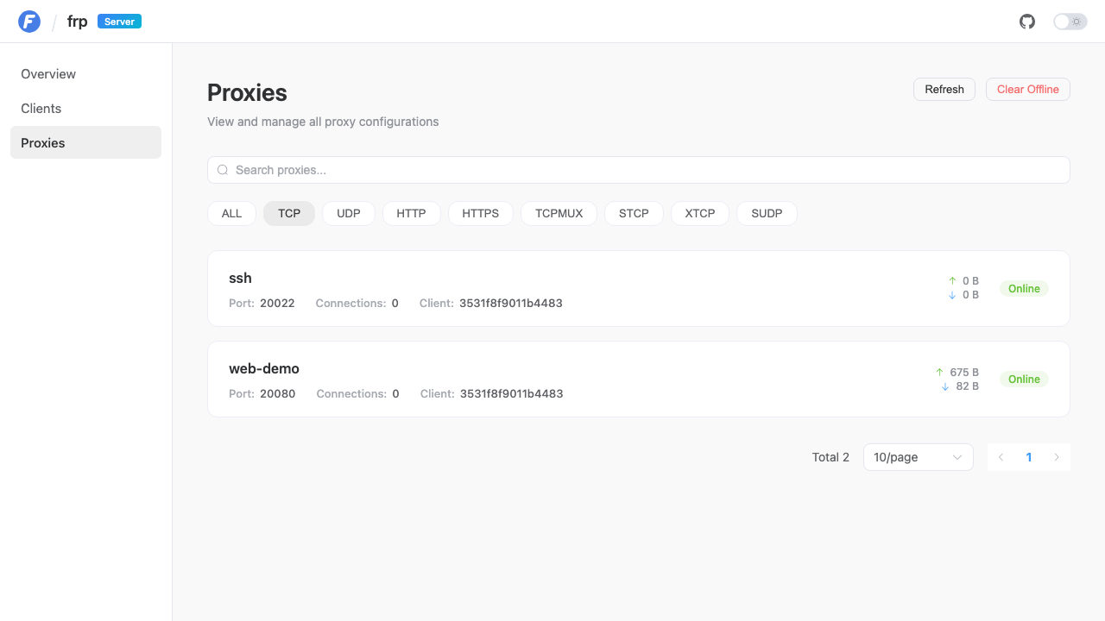Viewport: 1105px width, 621px height.
Task: Filter proxies by HTTP
Action: [411, 213]
